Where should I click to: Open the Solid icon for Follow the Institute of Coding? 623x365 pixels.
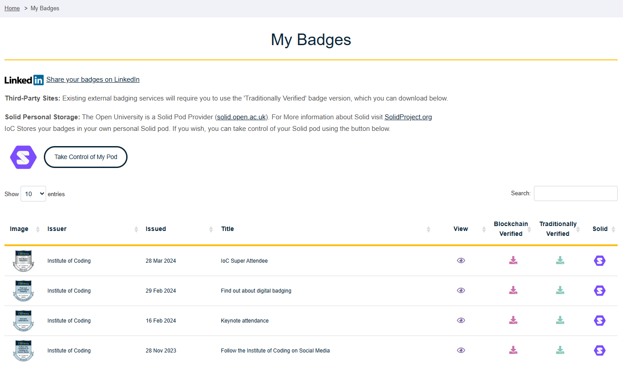(600, 350)
